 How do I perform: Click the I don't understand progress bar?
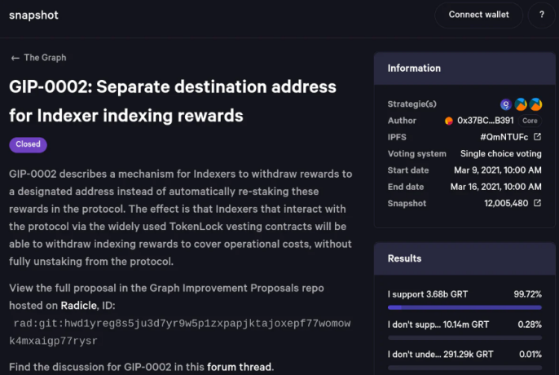pos(464,368)
